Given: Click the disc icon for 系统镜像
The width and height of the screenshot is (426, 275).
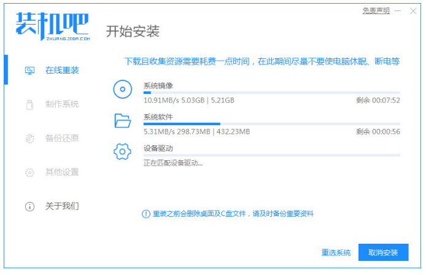Looking at the screenshot, I should coord(123,89).
